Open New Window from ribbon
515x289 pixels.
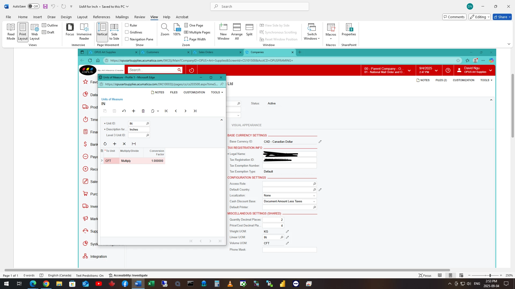(x=223, y=32)
